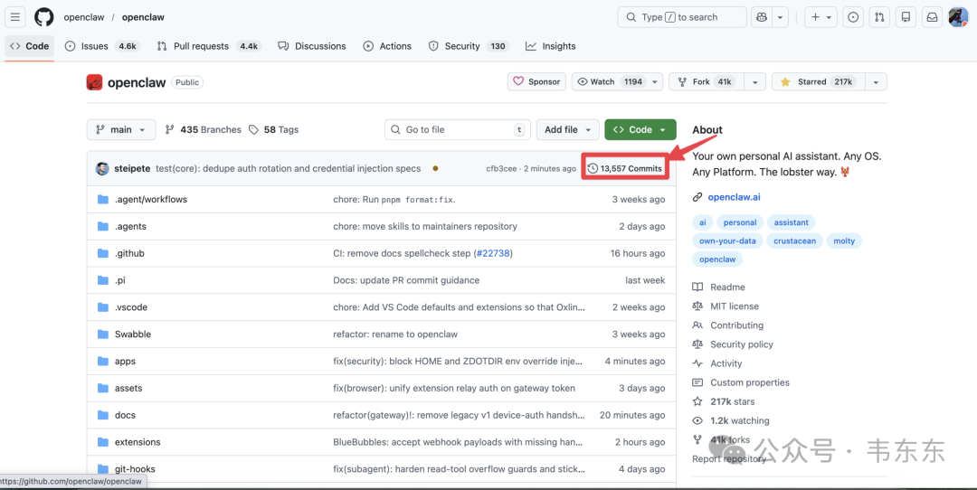Expand the Fork options dropdown arrow
Image resolution: width=977 pixels, height=490 pixels.
point(755,81)
